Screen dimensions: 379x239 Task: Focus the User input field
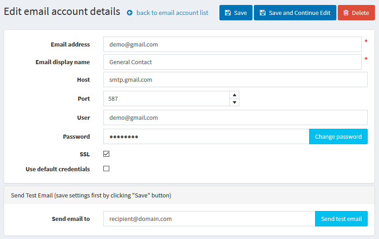235,117
